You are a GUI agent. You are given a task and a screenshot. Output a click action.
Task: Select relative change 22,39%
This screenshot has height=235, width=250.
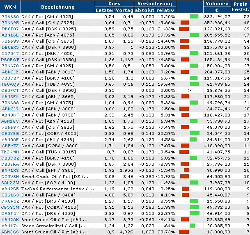click(x=166, y=214)
